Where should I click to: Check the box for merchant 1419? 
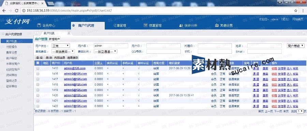point(38,90)
